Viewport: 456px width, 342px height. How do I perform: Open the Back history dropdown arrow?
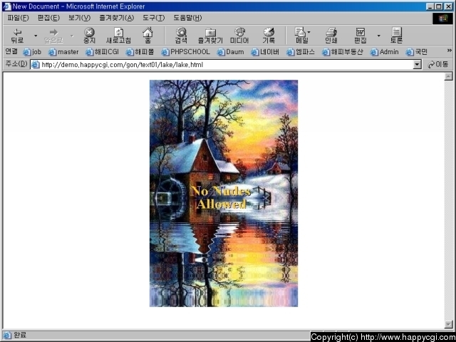[x=36, y=36]
